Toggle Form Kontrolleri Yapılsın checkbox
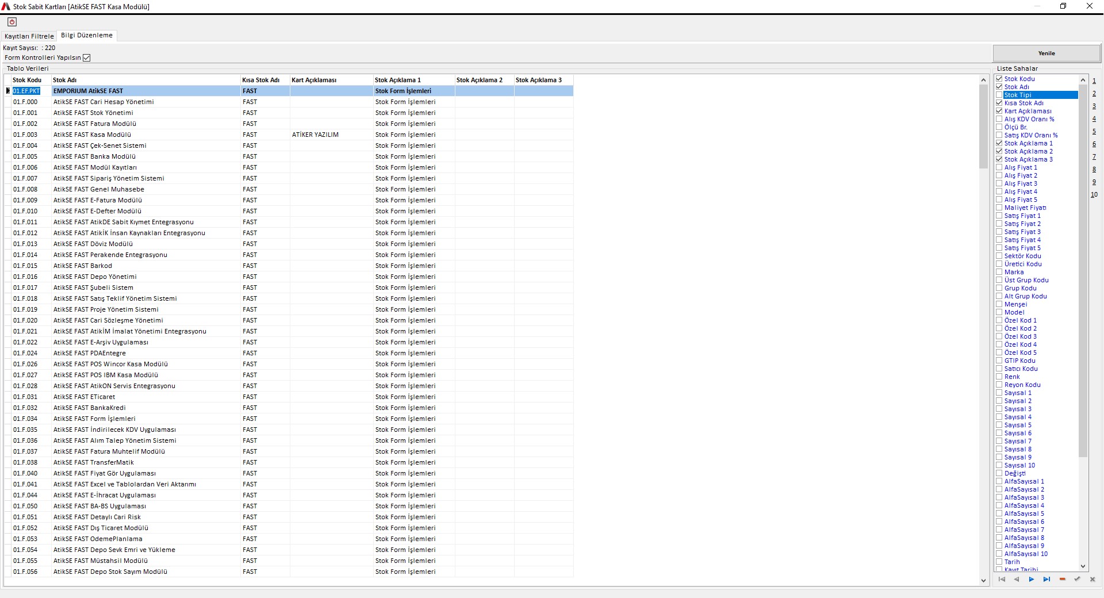The width and height of the screenshot is (1104, 598). tap(86, 57)
